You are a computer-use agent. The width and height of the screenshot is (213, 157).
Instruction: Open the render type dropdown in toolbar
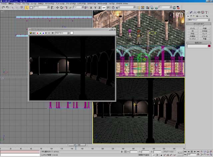(165, 7)
